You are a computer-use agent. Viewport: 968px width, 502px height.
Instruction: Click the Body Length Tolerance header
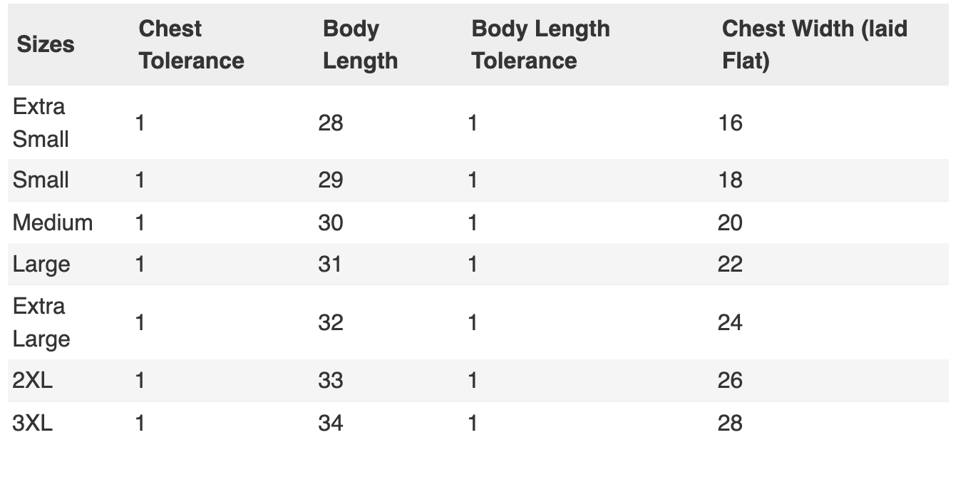(x=540, y=44)
